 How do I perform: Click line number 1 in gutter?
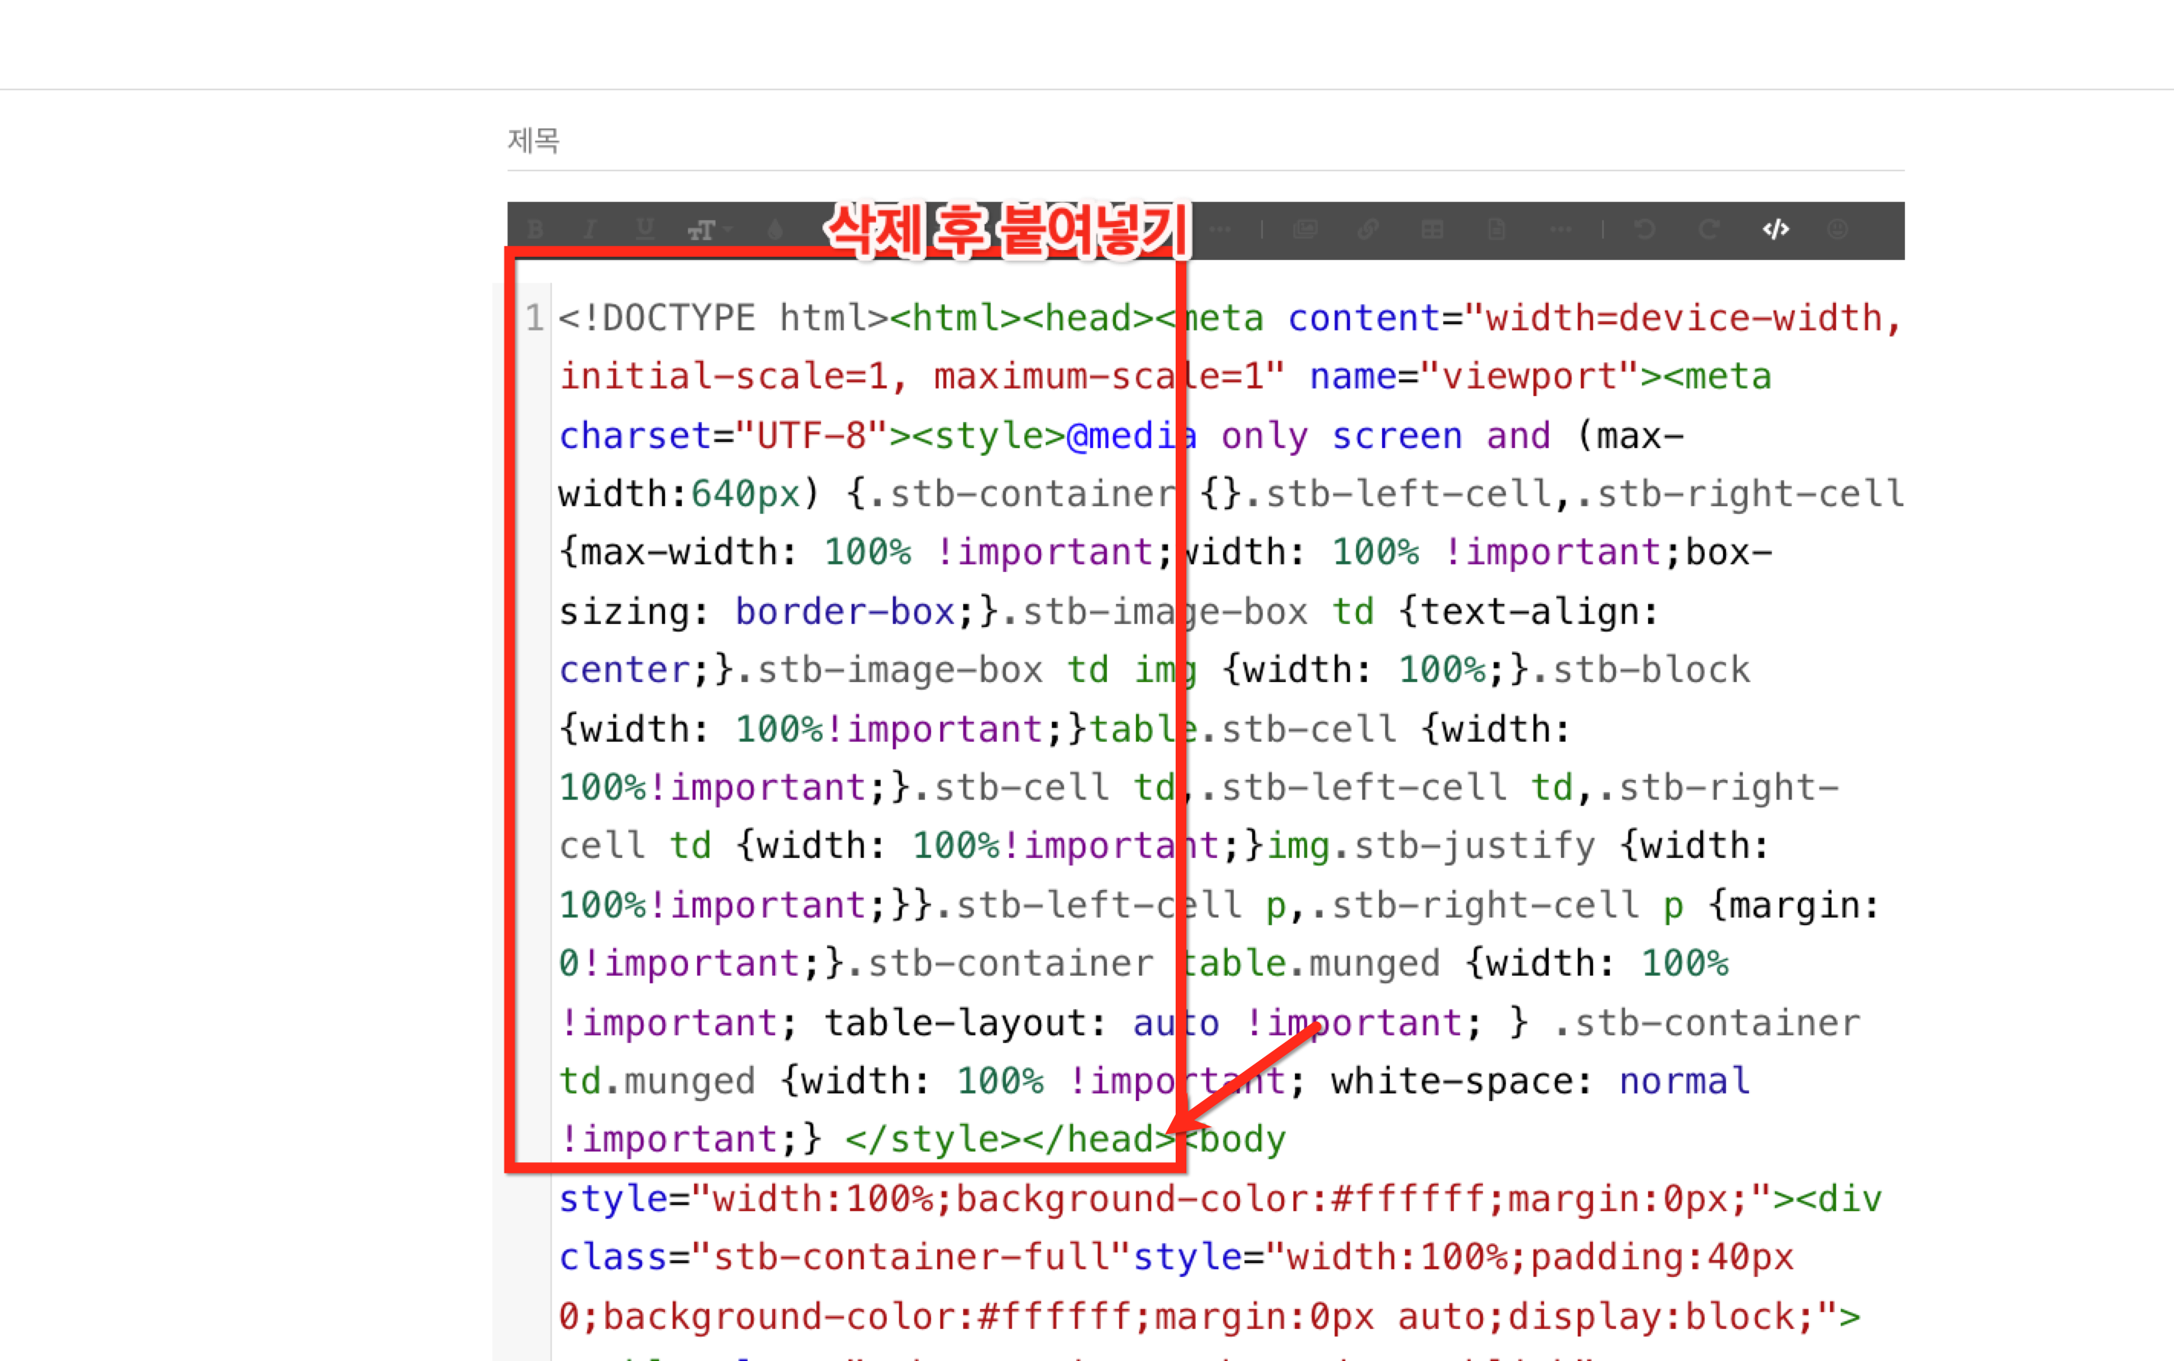[x=534, y=318]
